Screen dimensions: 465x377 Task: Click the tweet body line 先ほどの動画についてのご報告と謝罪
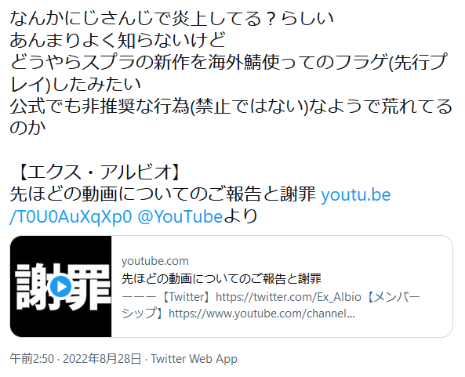click(162, 194)
